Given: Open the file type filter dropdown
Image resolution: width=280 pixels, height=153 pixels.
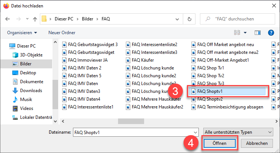Looking at the screenshot, I should click(238, 132).
